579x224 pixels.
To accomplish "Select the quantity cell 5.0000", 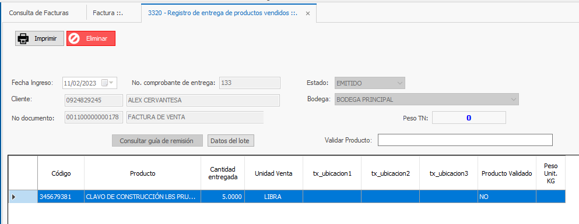I will click(223, 197).
